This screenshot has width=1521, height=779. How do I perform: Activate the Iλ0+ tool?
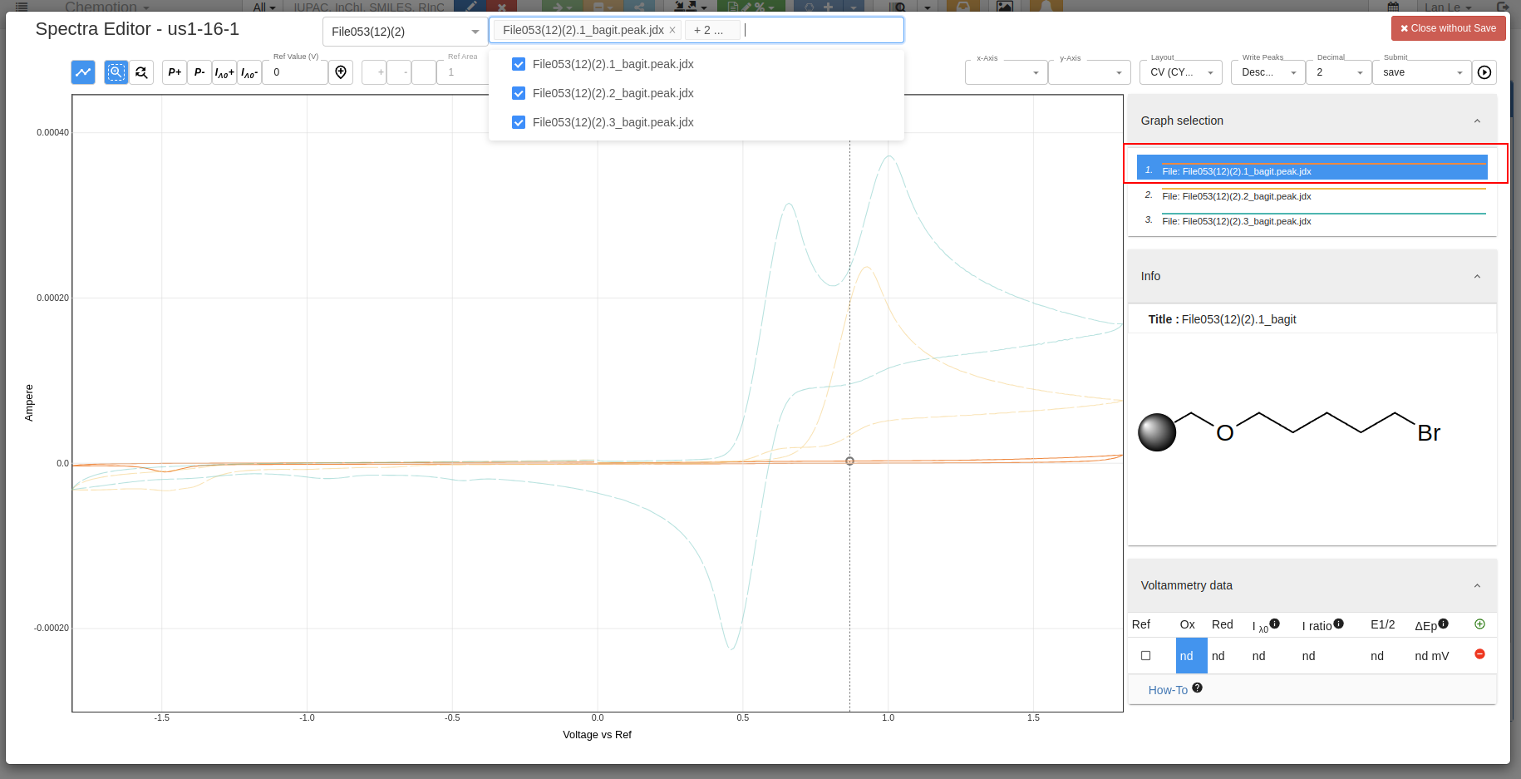(224, 72)
